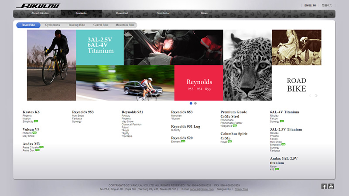Screen dimensions: 349x196
Task: Open the Cherry Tree designer link
Action: (x=241, y=189)
